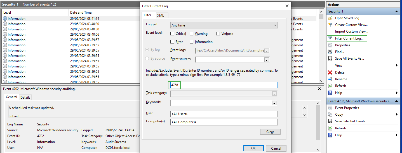Click the Create Custom View funnel icon
Viewport: 402px width, 153px height.
(330, 25)
